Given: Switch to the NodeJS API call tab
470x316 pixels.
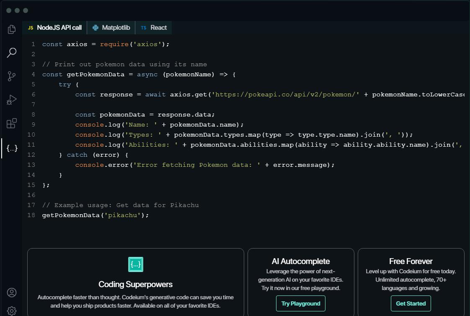Looking at the screenshot, I should tap(54, 28).
